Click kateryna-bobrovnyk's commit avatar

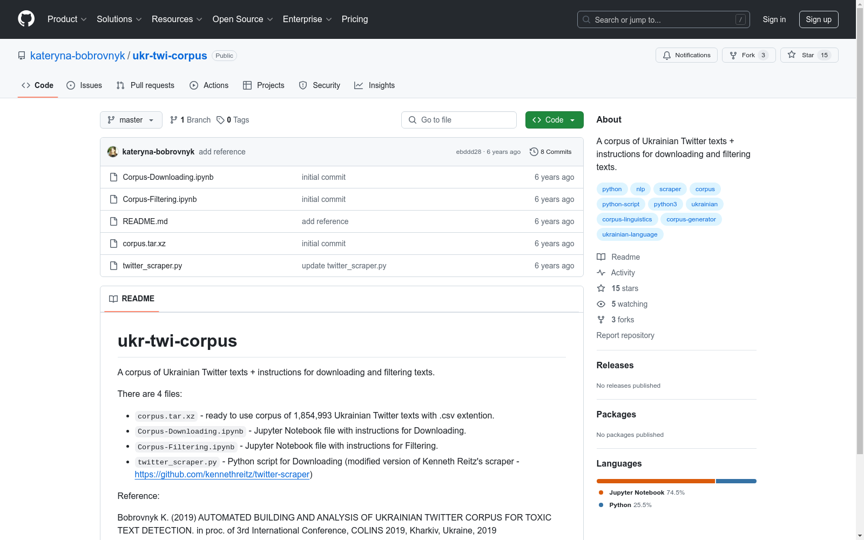pos(113,152)
